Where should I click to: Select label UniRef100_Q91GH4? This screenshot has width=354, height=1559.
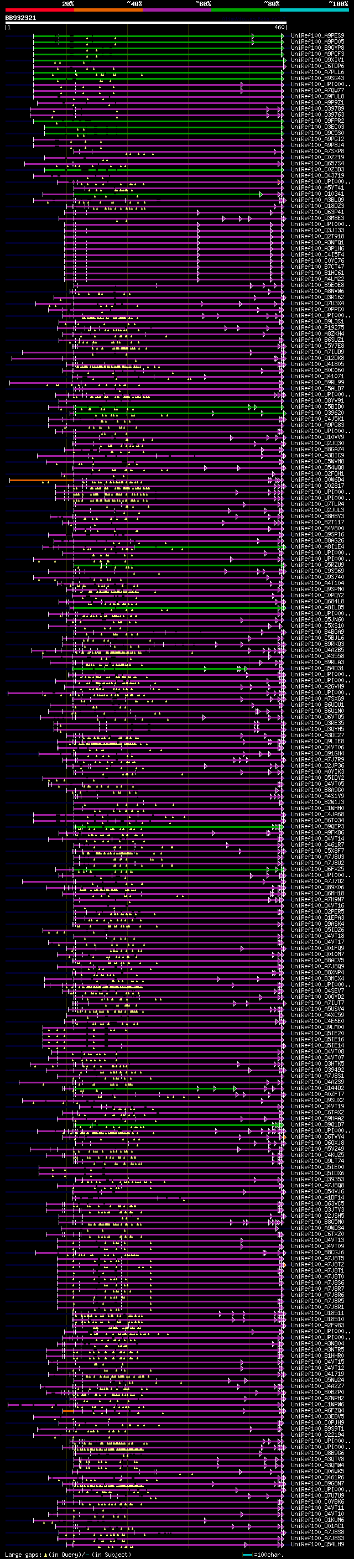(317, 753)
